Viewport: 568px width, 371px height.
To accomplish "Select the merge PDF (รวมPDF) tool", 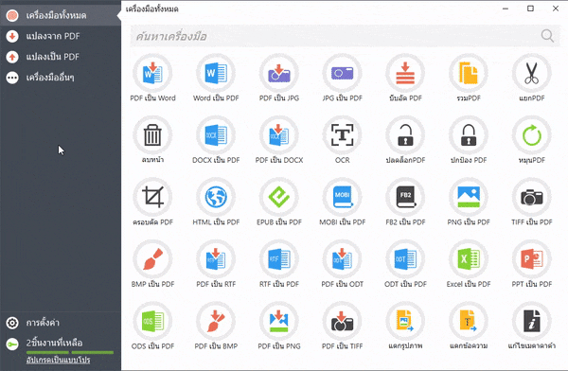I will click(469, 74).
